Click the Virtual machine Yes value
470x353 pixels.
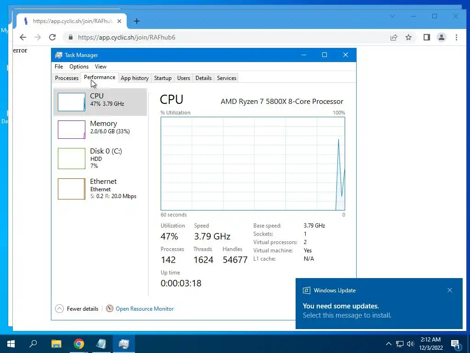coord(308,251)
